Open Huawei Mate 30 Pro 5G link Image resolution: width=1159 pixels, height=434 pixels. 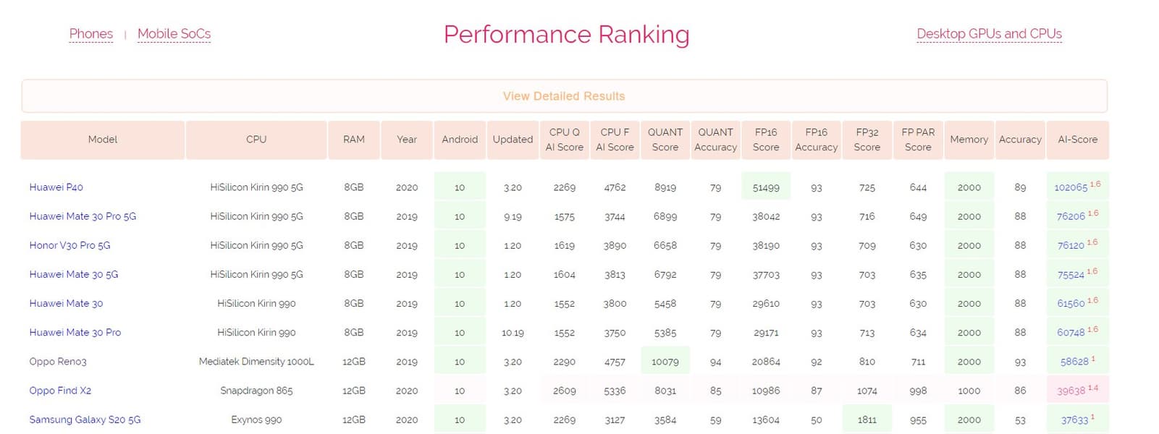[x=83, y=216]
